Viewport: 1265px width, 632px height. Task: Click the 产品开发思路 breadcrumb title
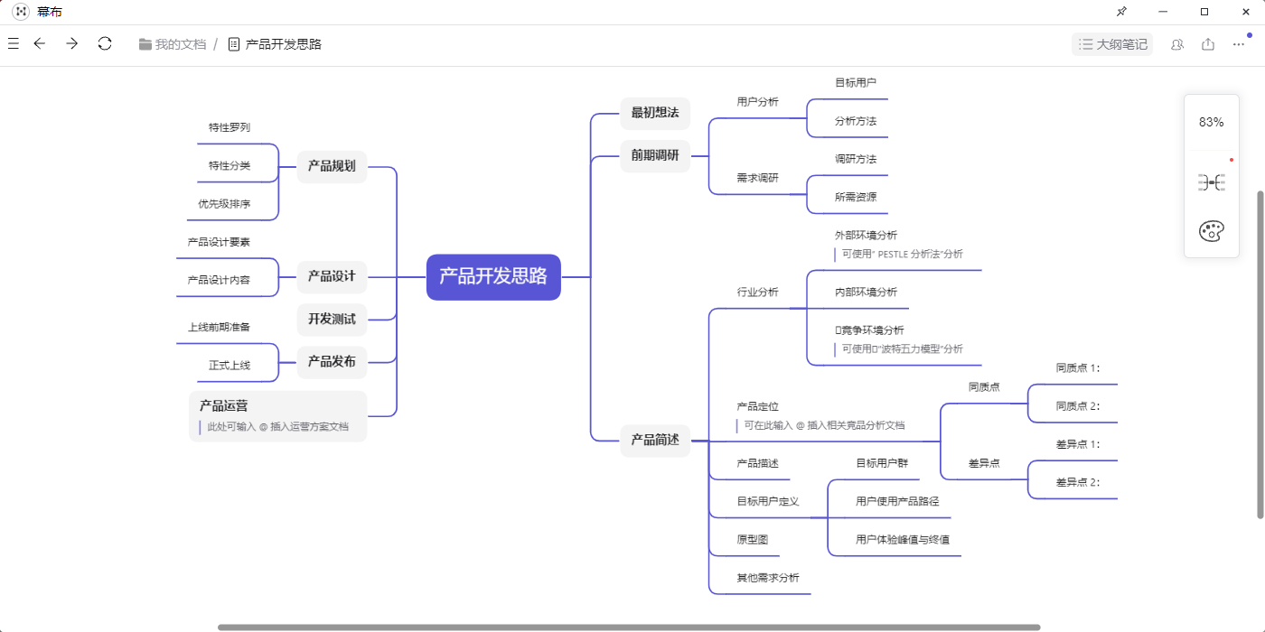283,44
